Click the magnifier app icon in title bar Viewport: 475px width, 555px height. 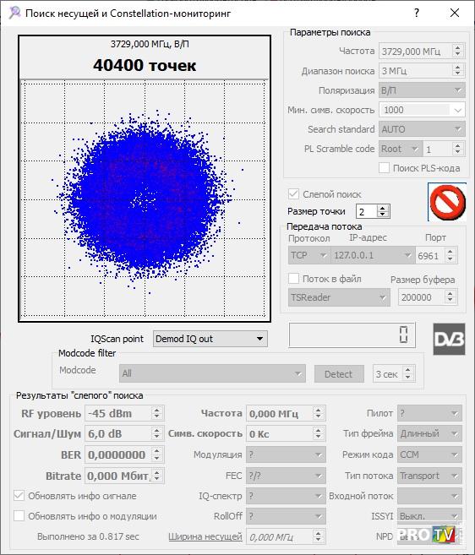coord(14,14)
